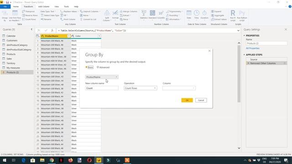Viewport: 292px width, 164px height.
Task: Click the Aggregate structured column button
Action: point(218,15)
